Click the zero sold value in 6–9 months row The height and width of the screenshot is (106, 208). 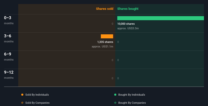[x=112, y=60]
